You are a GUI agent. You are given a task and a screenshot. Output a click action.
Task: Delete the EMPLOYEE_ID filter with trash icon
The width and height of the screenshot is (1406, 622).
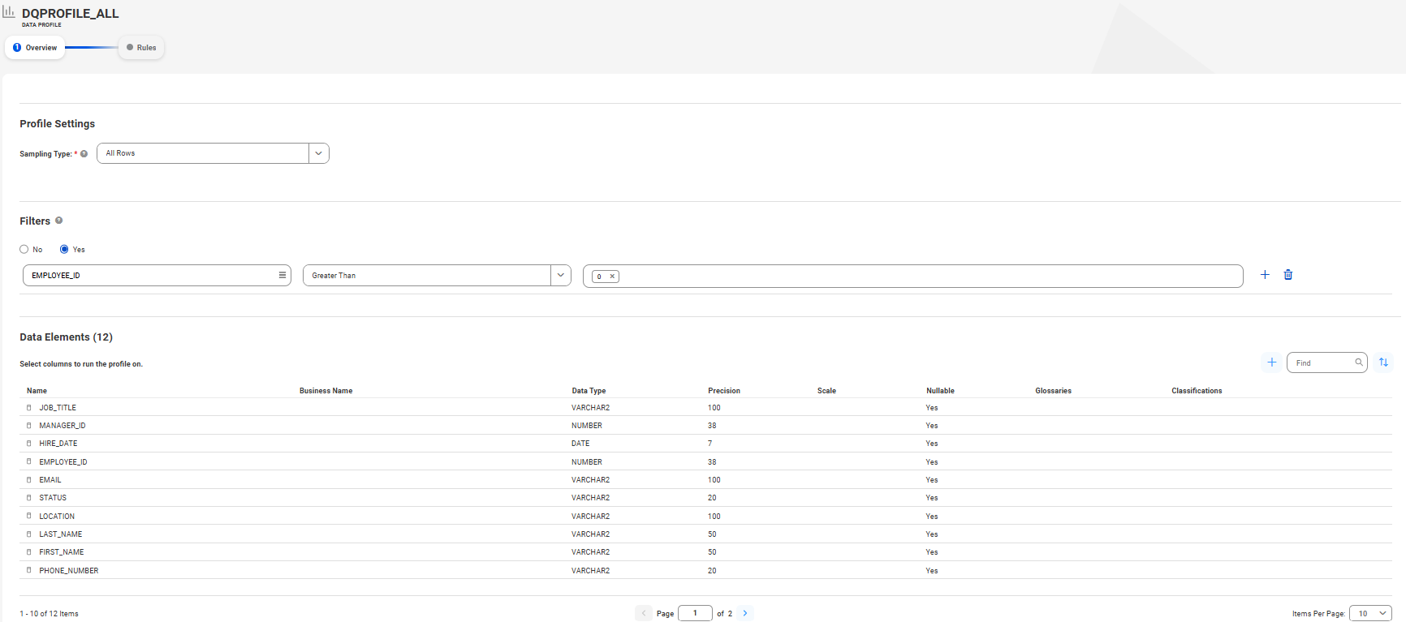click(x=1288, y=275)
